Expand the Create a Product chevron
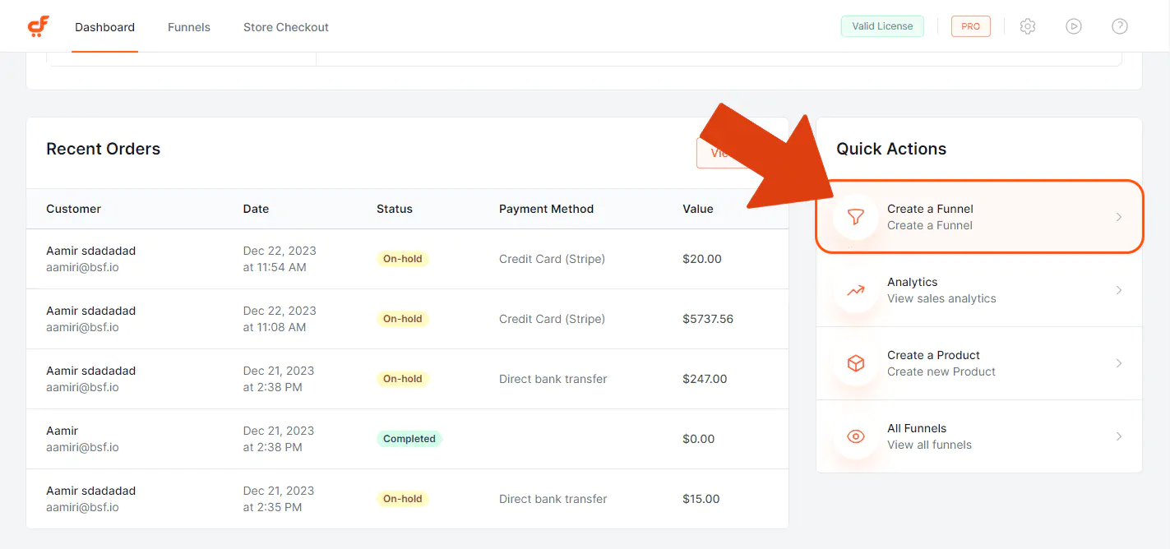 (1118, 363)
